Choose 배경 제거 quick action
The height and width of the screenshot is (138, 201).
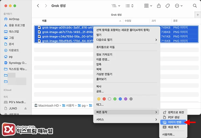pyautogui.click(x=173, y=127)
